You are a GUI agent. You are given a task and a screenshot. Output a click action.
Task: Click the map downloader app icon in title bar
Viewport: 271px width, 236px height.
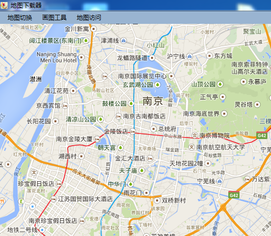tap(4, 6)
